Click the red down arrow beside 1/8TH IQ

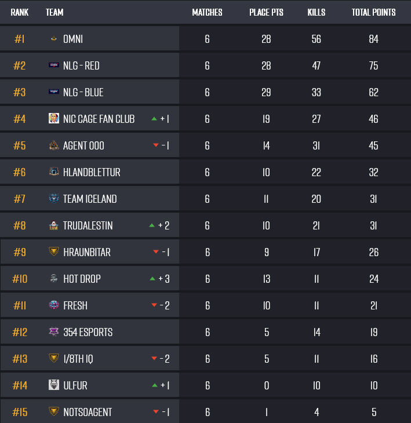click(x=154, y=358)
